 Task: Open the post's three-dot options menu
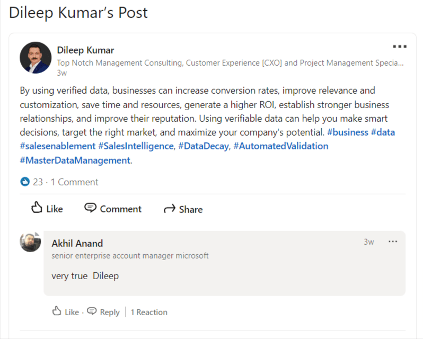coord(399,47)
